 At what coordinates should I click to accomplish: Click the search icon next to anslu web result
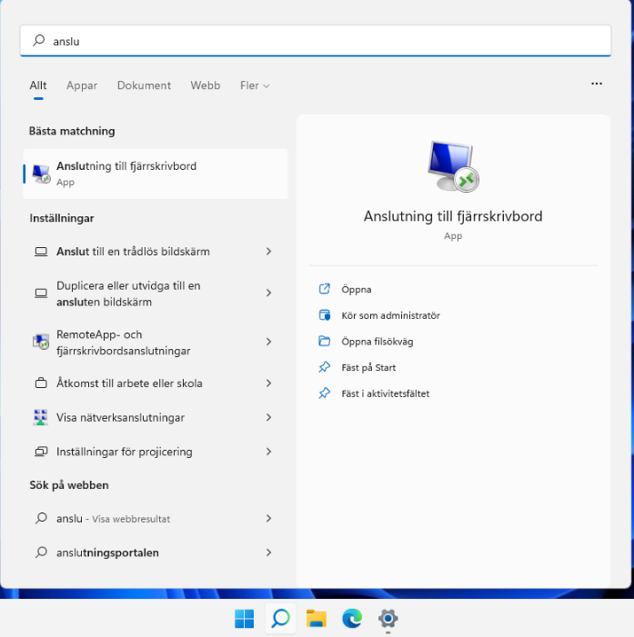tap(41, 518)
